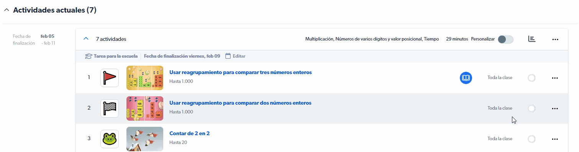Open the three-dot menu for the 7 activities group
Screen dimensions: 579x152
[555, 39]
